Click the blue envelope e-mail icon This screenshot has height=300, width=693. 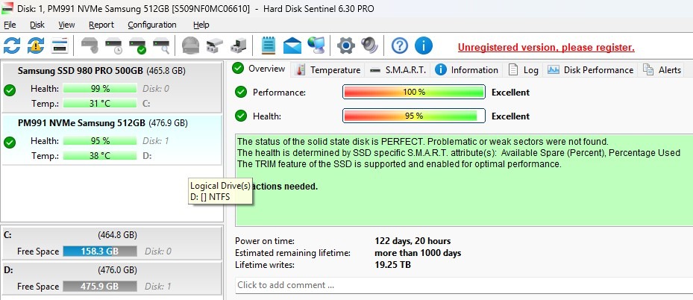(x=292, y=46)
